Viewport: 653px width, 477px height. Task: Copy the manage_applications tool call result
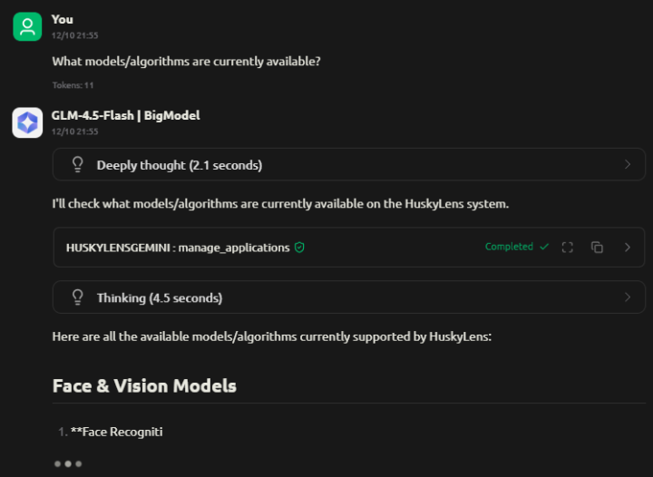tap(597, 247)
